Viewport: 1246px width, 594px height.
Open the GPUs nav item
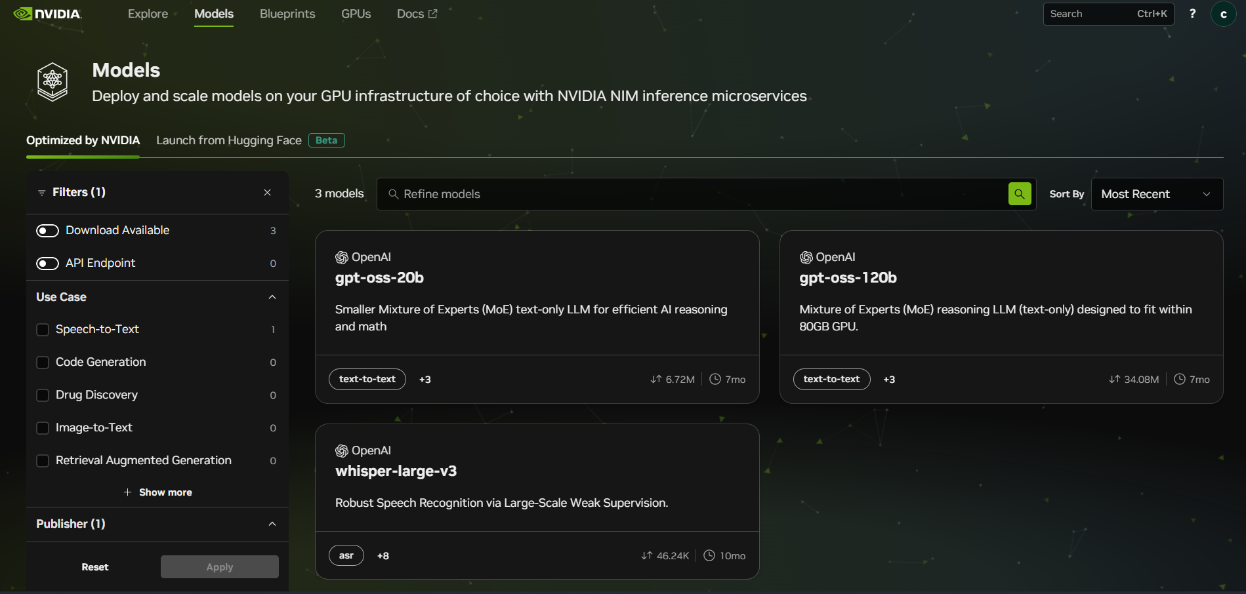(356, 14)
